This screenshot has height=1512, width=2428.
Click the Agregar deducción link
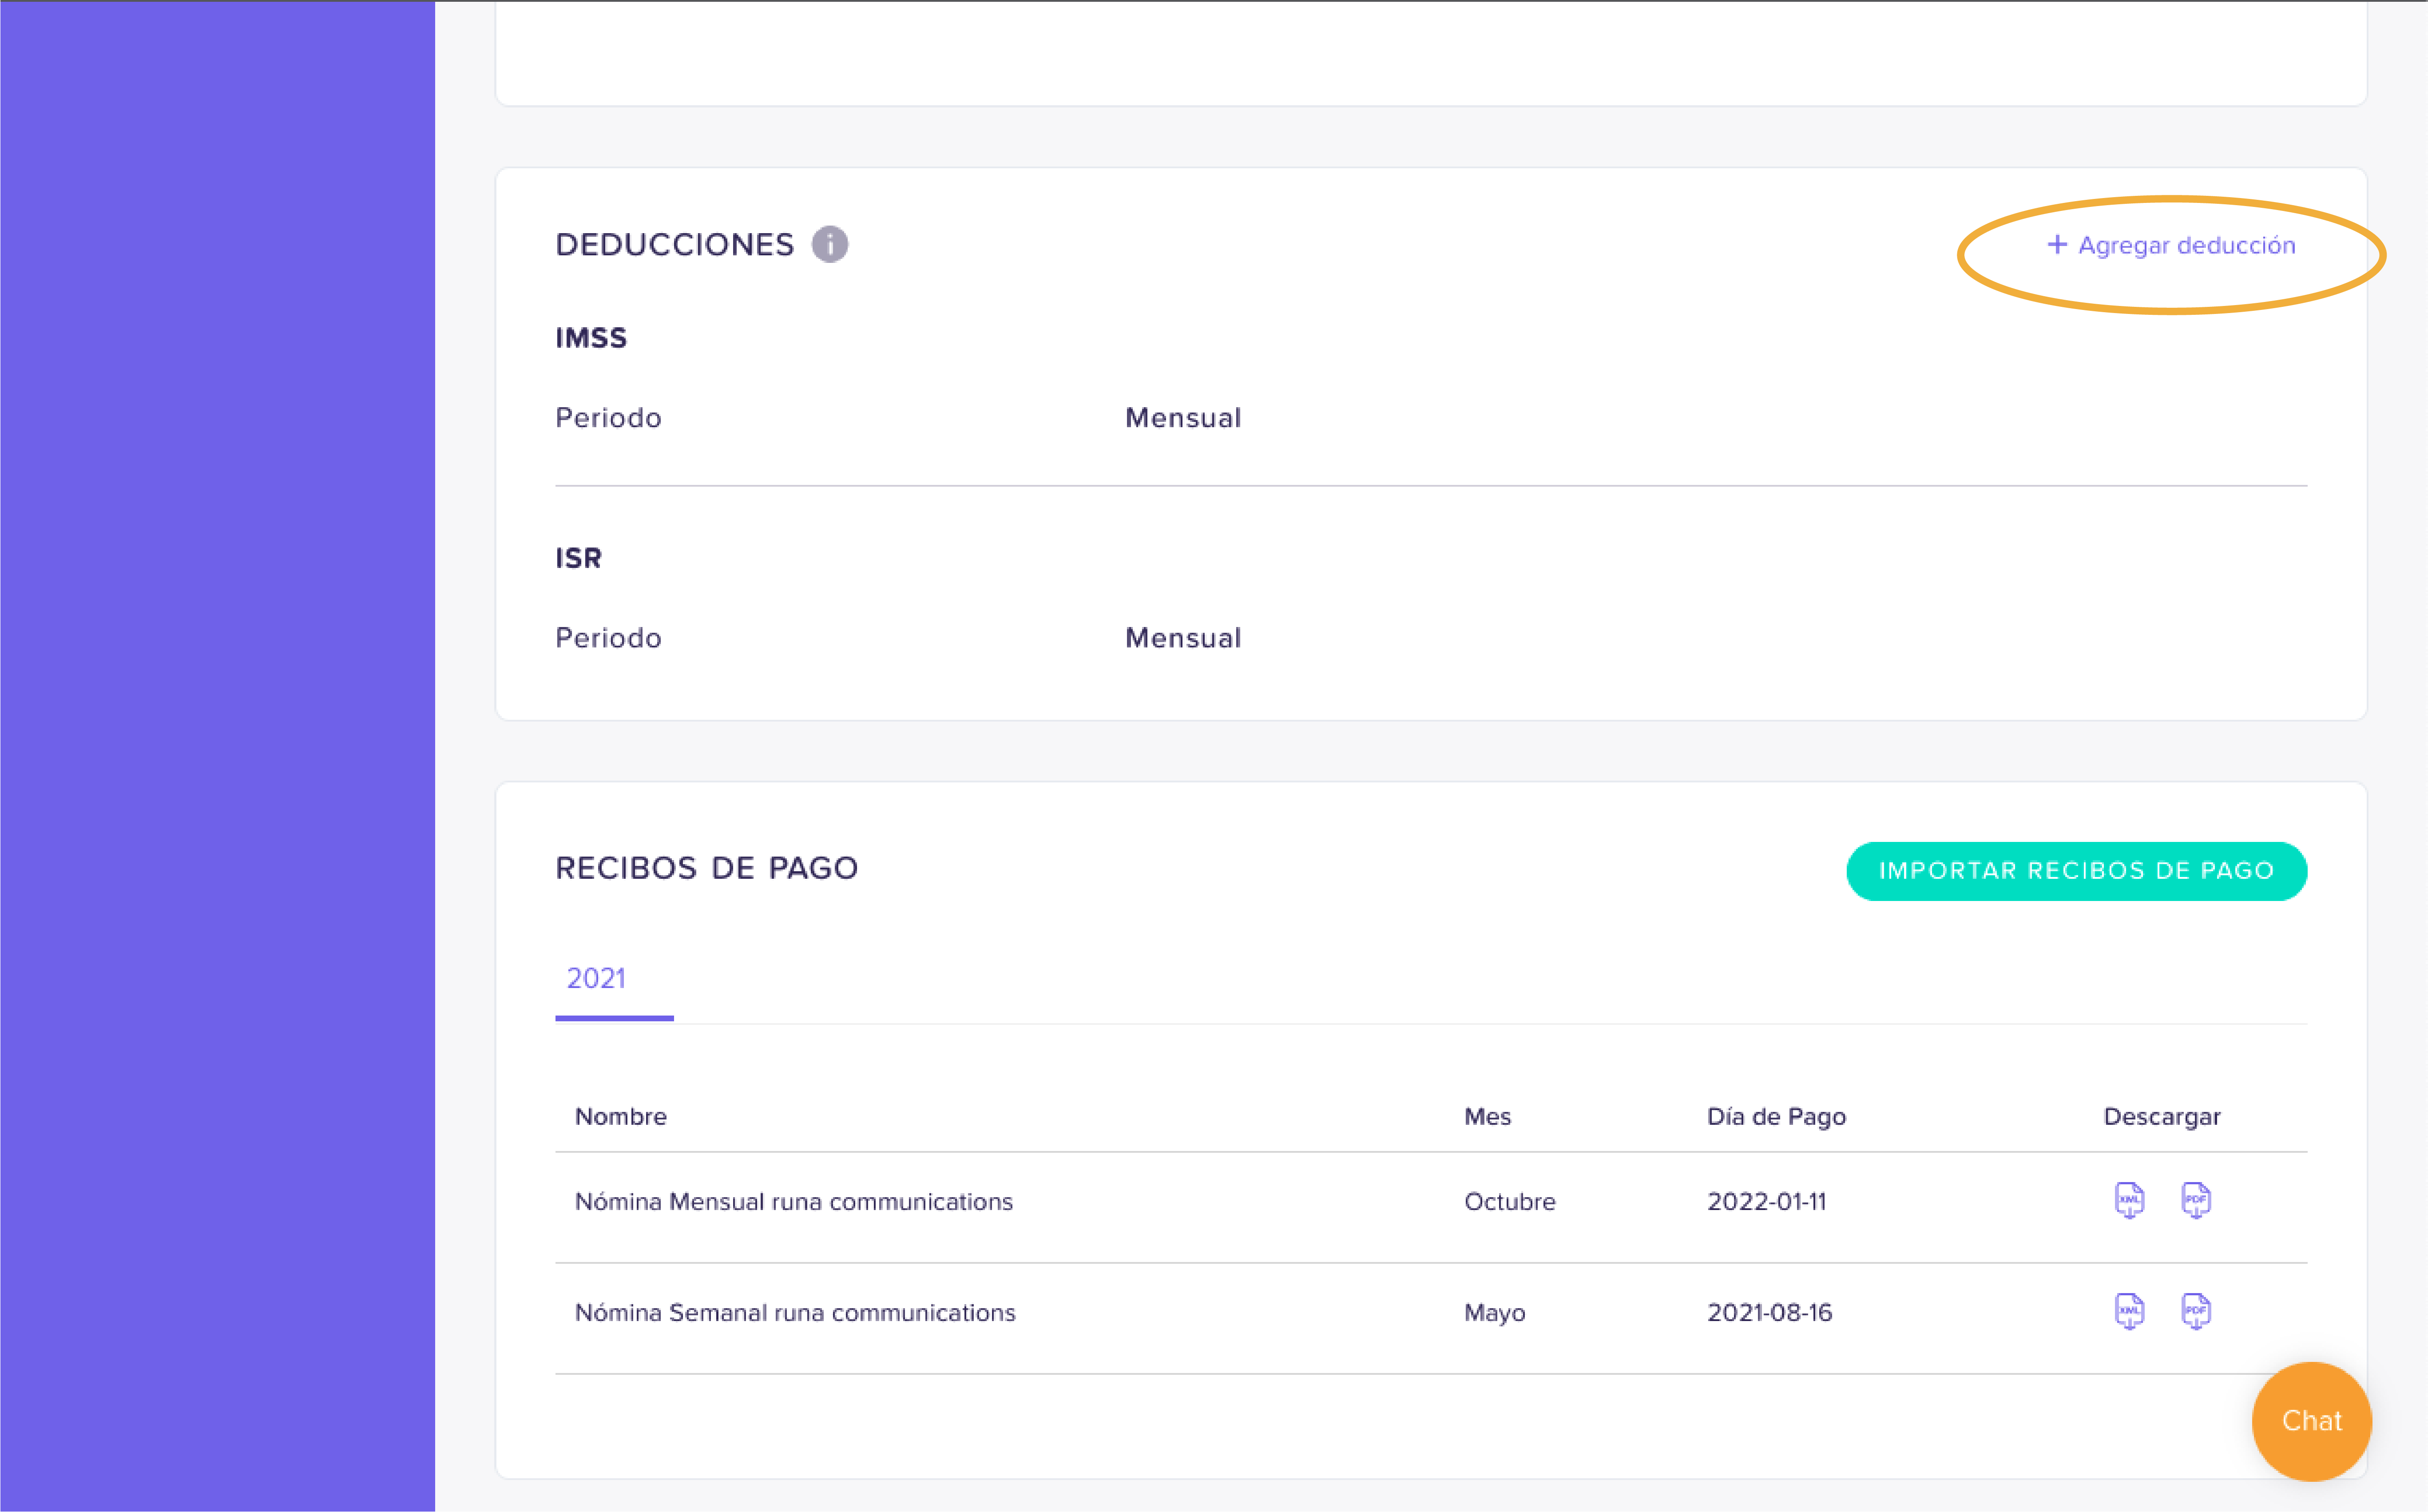click(2171, 245)
